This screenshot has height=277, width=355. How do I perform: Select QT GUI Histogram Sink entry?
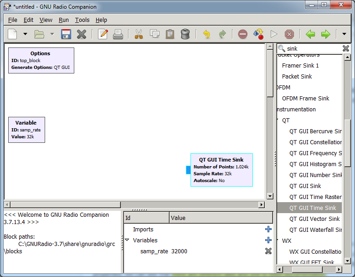[x=315, y=164]
